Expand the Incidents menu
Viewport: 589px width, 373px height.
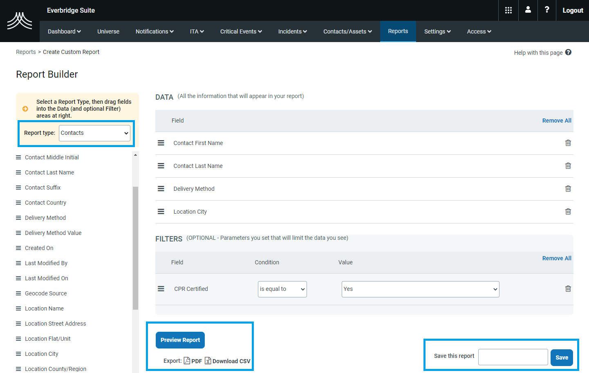coord(293,31)
